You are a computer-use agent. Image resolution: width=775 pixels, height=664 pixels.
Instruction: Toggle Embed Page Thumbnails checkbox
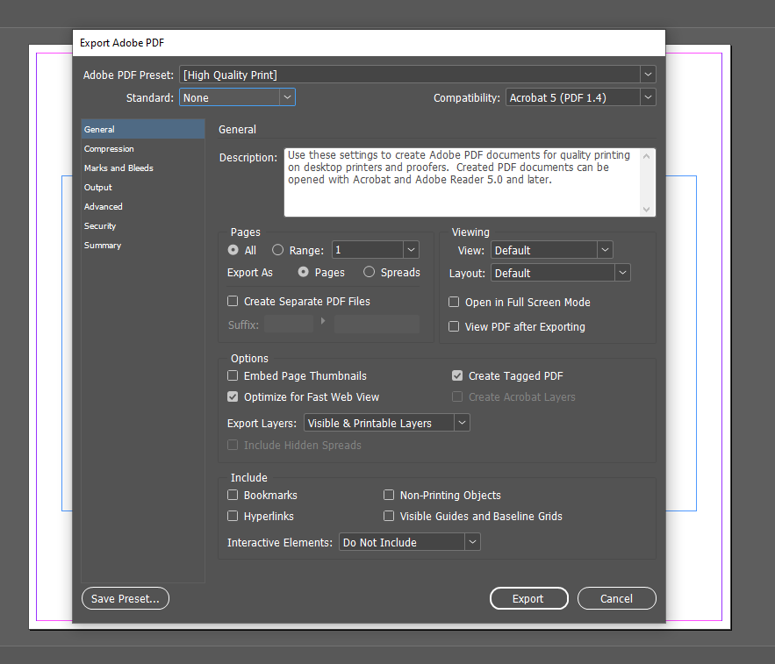click(x=233, y=375)
